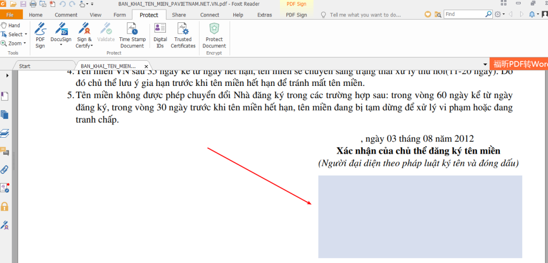
Task: Expand the Select tool dropdown arrow
Action: (26, 35)
